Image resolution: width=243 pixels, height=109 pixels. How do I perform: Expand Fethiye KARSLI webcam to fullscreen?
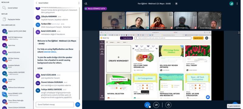coord(123,14)
